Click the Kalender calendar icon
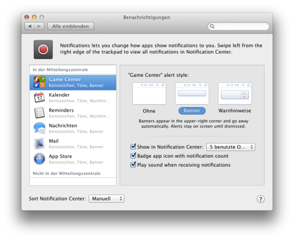The height and width of the screenshot is (240, 294). [40, 97]
